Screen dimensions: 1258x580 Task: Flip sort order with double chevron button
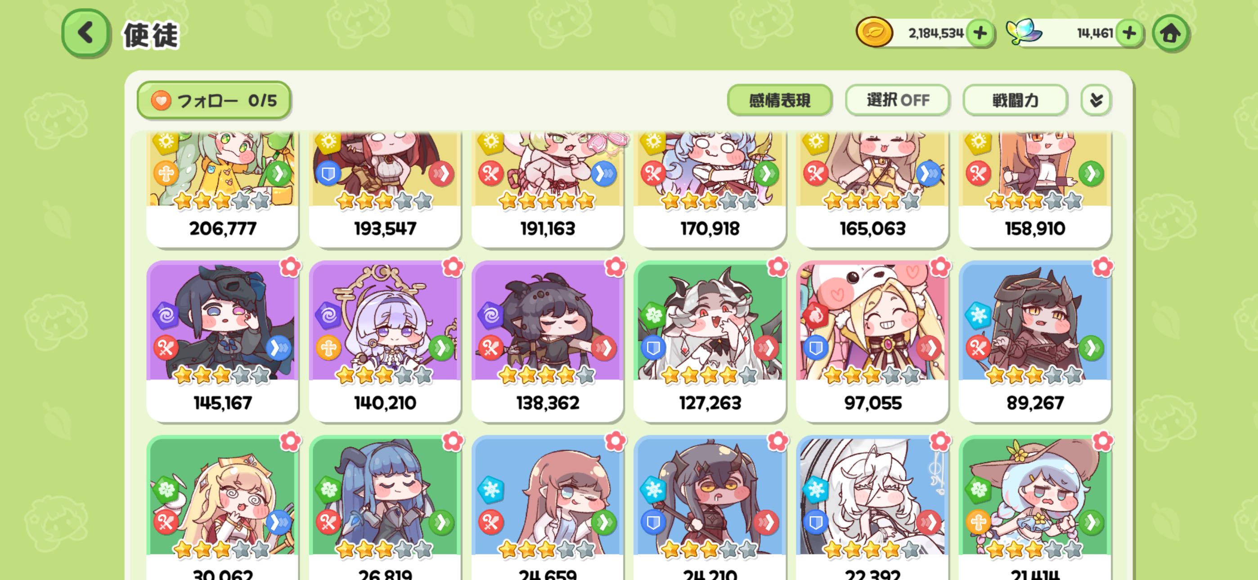(x=1096, y=100)
